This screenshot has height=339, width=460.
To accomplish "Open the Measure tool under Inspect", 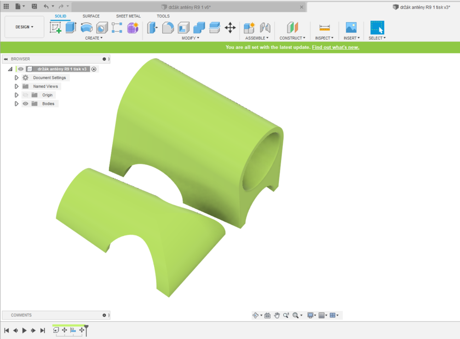I will click(x=324, y=28).
